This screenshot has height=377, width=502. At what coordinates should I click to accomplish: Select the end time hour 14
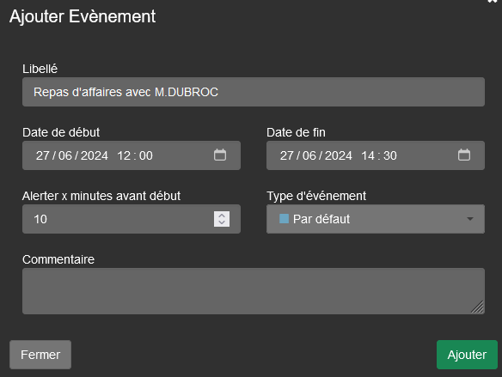[x=368, y=155]
